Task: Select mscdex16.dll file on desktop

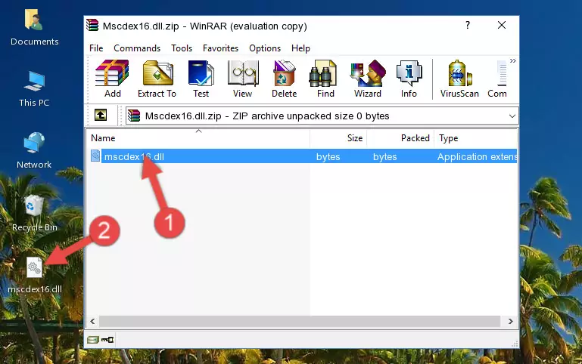Action: click(35, 276)
